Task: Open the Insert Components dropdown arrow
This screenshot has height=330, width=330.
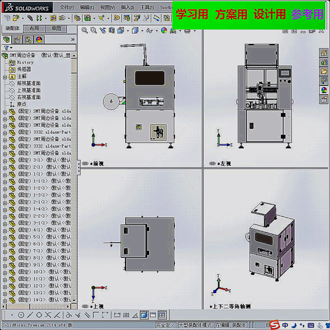Action: (22, 18)
